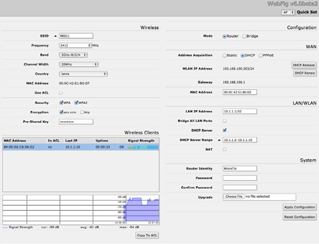The image size is (319, 244).
Task: Click the LAN IP Address field
Action: [x=240, y=111]
